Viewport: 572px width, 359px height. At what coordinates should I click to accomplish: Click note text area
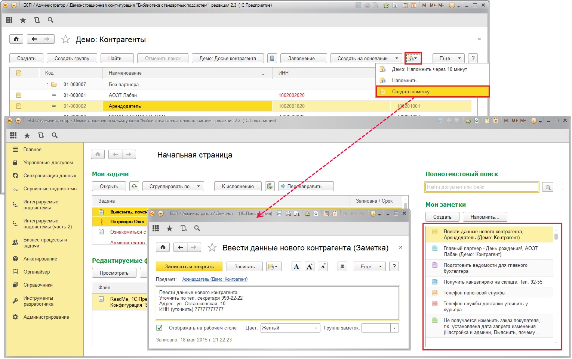pyautogui.click(x=277, y=303)
